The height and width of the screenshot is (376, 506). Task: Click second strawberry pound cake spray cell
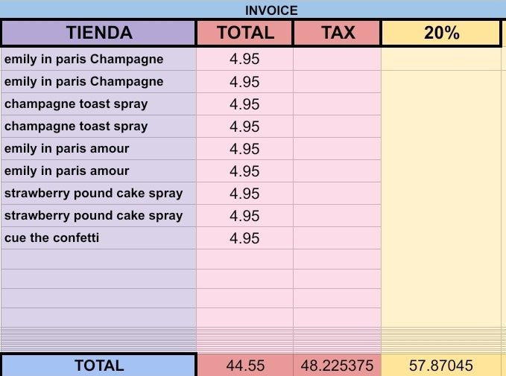click(98, 215)
